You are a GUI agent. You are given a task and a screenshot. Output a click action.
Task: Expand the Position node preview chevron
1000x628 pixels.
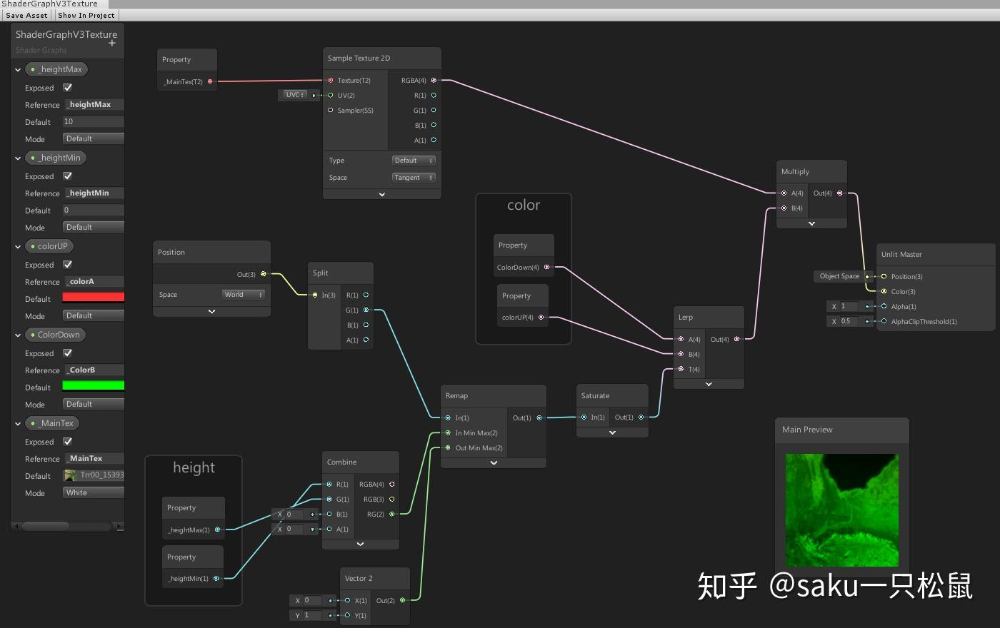211,312
